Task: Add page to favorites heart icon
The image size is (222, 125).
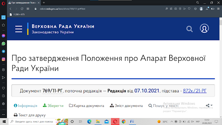Action: (189, 9)
